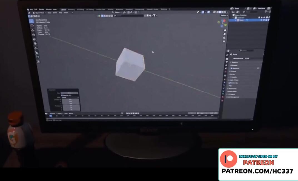Open the World properties tab

tap(226, 72)
